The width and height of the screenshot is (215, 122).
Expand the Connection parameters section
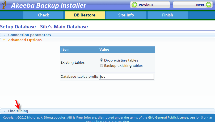coord(107,35)
